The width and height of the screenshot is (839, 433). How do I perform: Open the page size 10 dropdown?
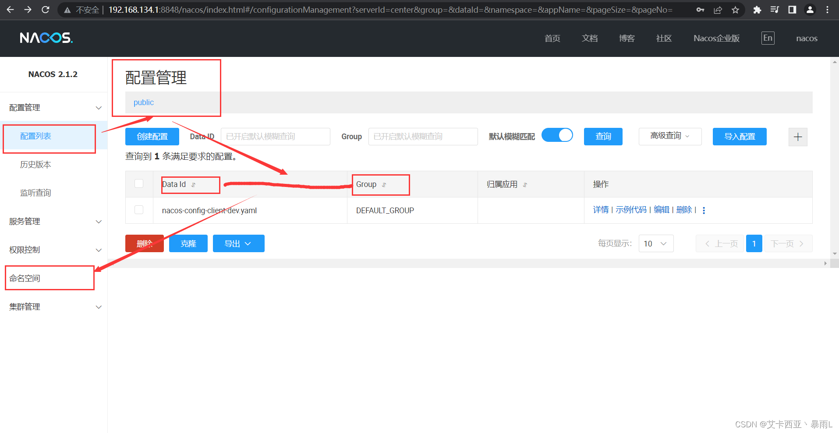click(x=656, y=243)
